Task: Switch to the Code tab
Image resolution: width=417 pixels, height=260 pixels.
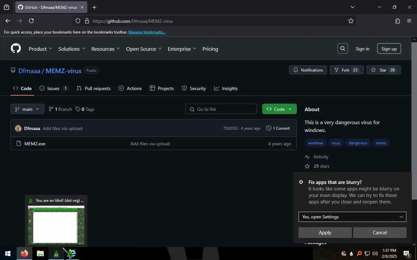Action: tap(22, 88)
